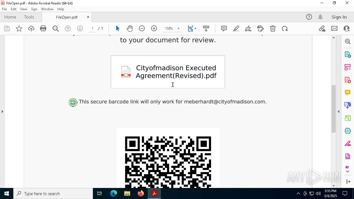This screenshot has height=199, width=354.
Task: Open Windows Start menu
Action: pyautogui.click(x=7, y=193)
